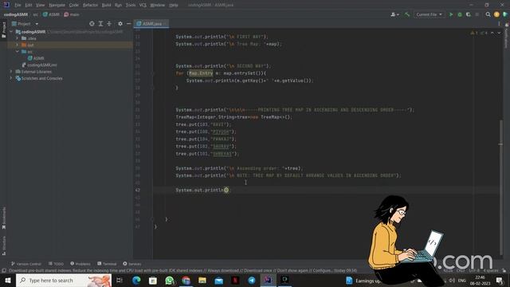Image resolution: width=510 pixels, height=287 pixels.
Task: Open the editor tabs more-options icon
Action: [499, 24]
